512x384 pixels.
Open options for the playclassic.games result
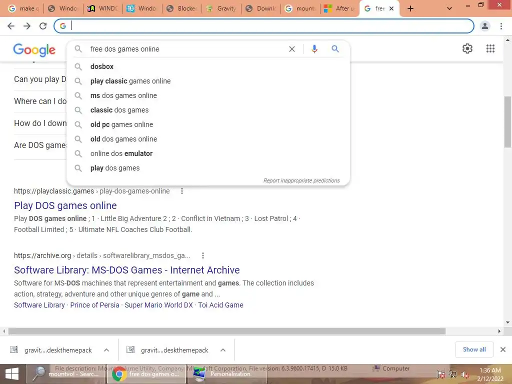182,191
